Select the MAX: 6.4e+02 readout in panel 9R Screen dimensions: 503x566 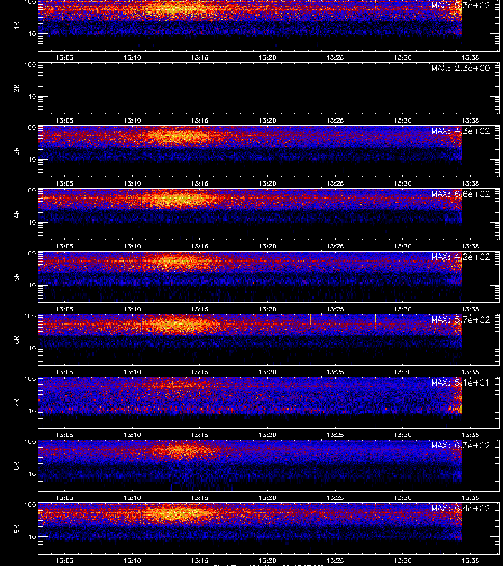coord(460,508)
